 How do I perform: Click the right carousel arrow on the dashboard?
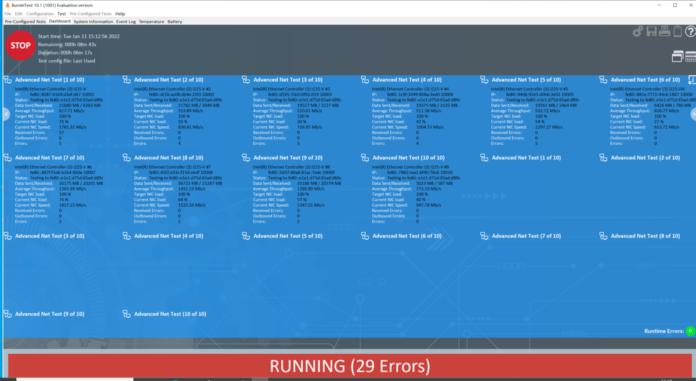(693, 115)
